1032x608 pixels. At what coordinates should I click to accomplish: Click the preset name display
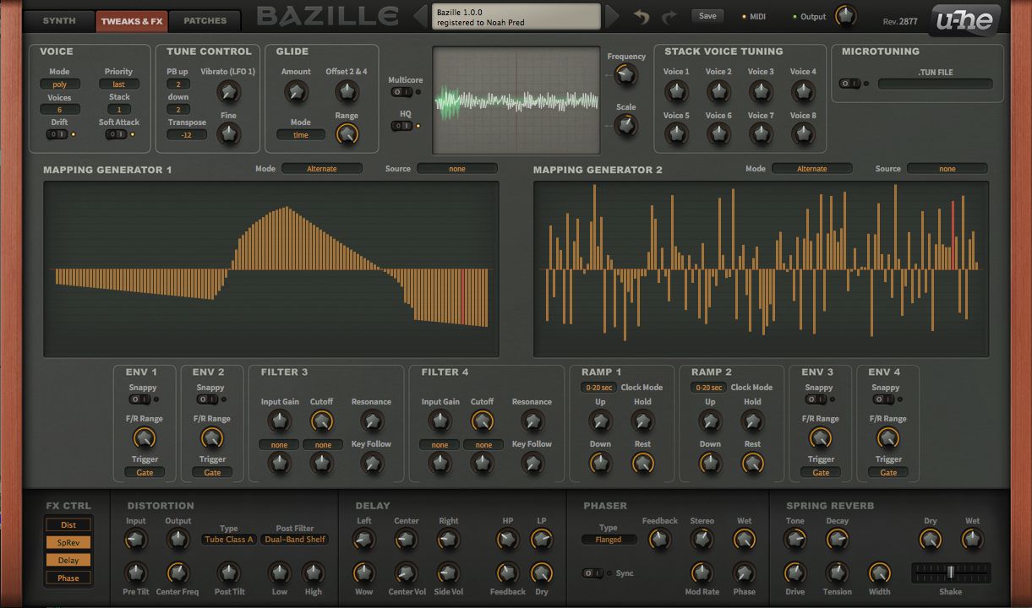point(516,17)
